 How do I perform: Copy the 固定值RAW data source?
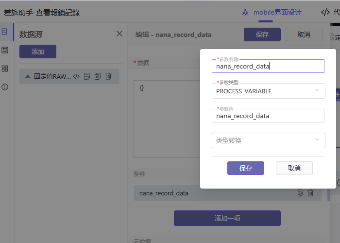pyautogui.click(x=98, y=76)
